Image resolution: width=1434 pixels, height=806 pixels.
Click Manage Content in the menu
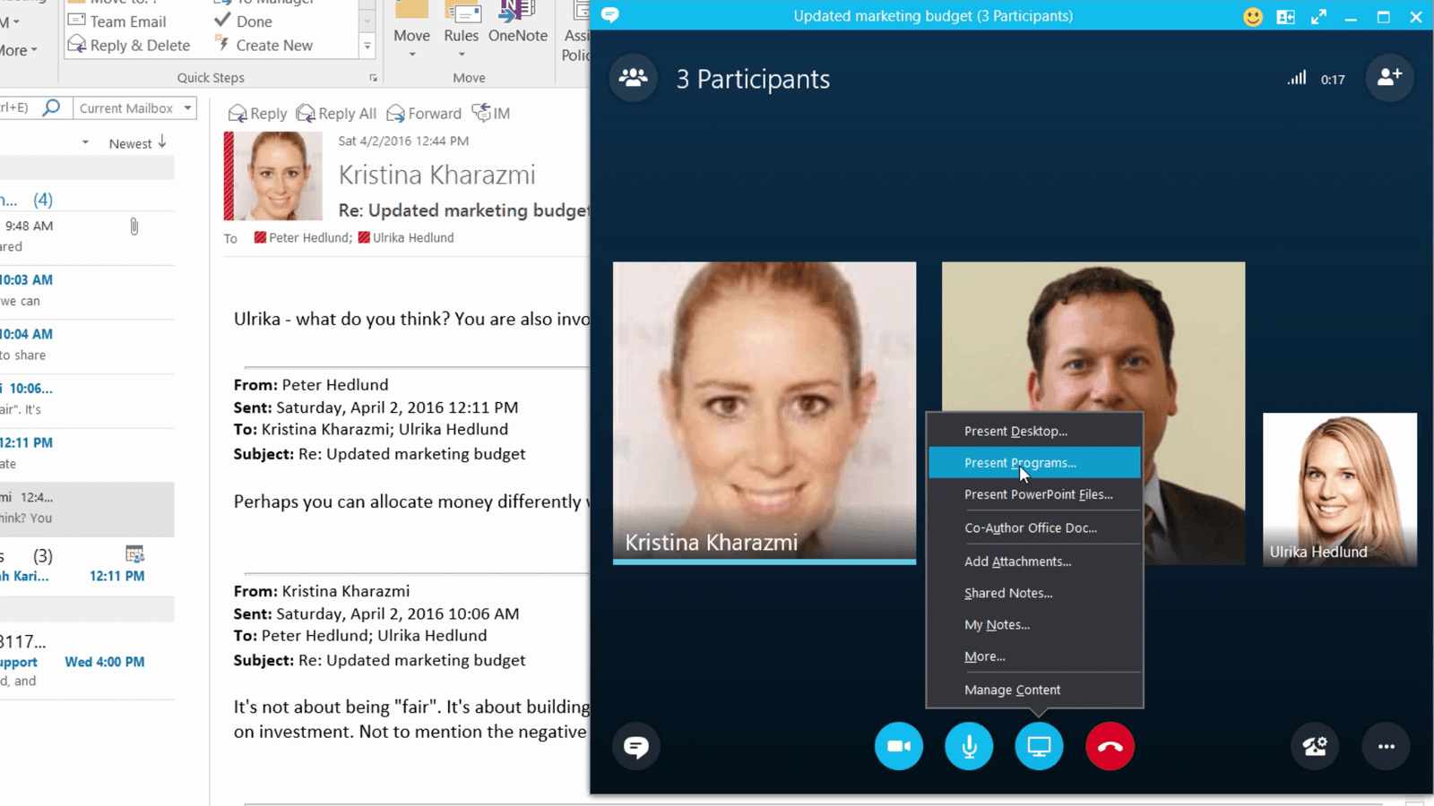(1012, 690)
